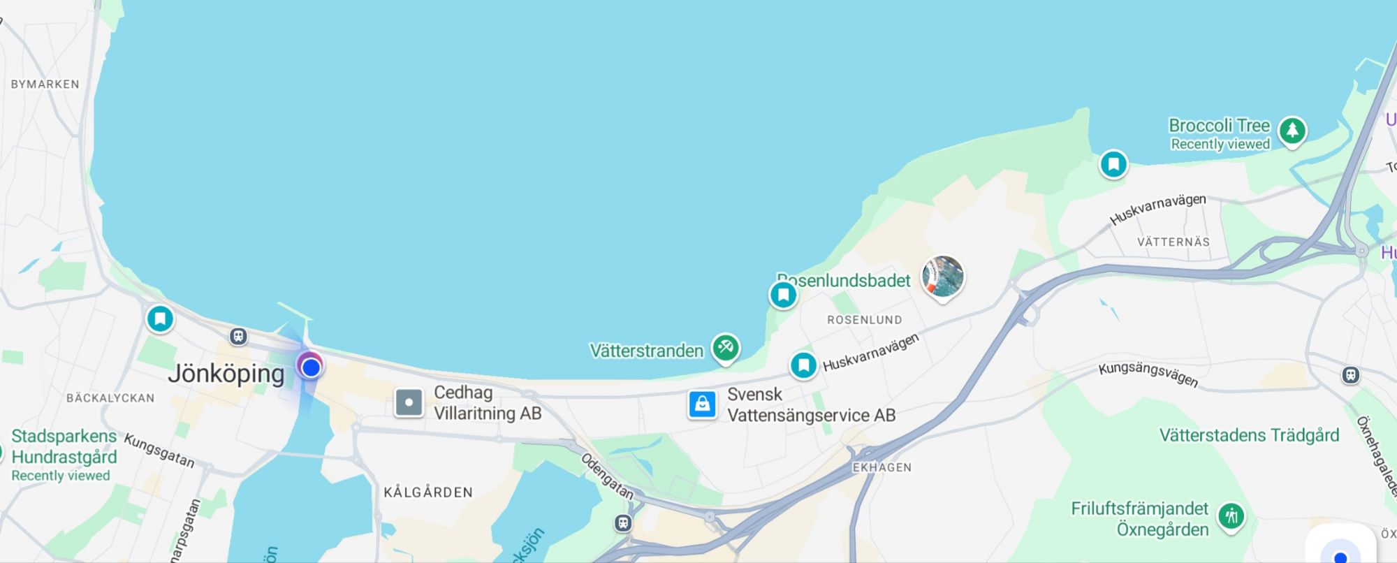Open the saved bookmark northwest of Jönköping
This screenshot has height=563, width=1397.
tap(160, 319)
